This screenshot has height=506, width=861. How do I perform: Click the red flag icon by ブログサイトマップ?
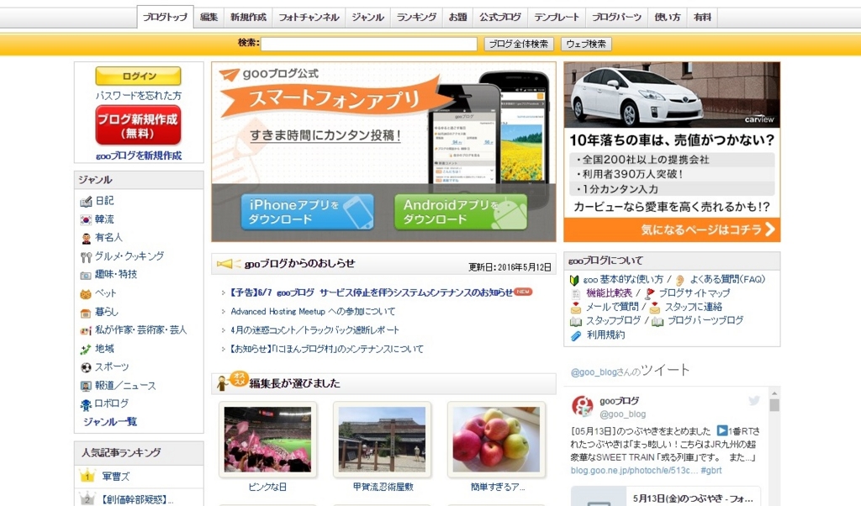(x=650, y=293)
